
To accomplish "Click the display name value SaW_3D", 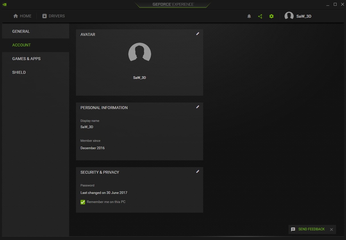I will coord(87,127).
